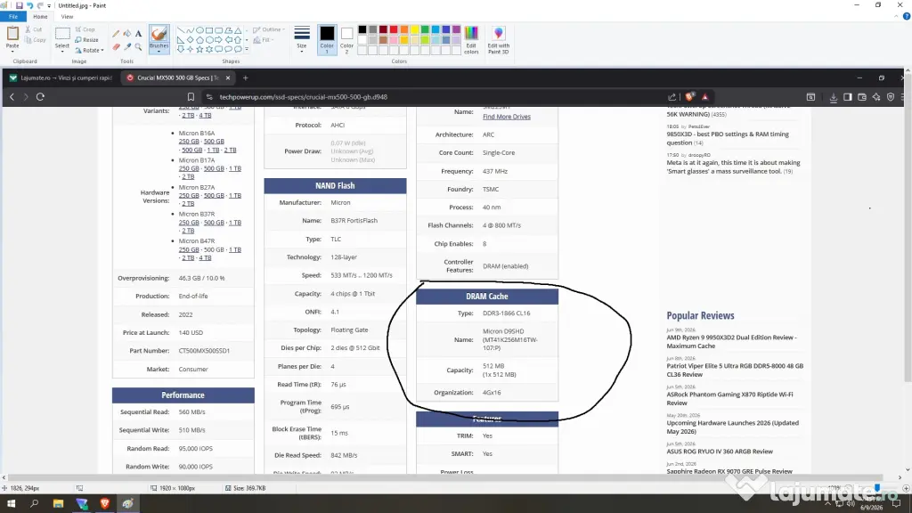Open File Explorer from the taskbar

[x=58, y=504]
